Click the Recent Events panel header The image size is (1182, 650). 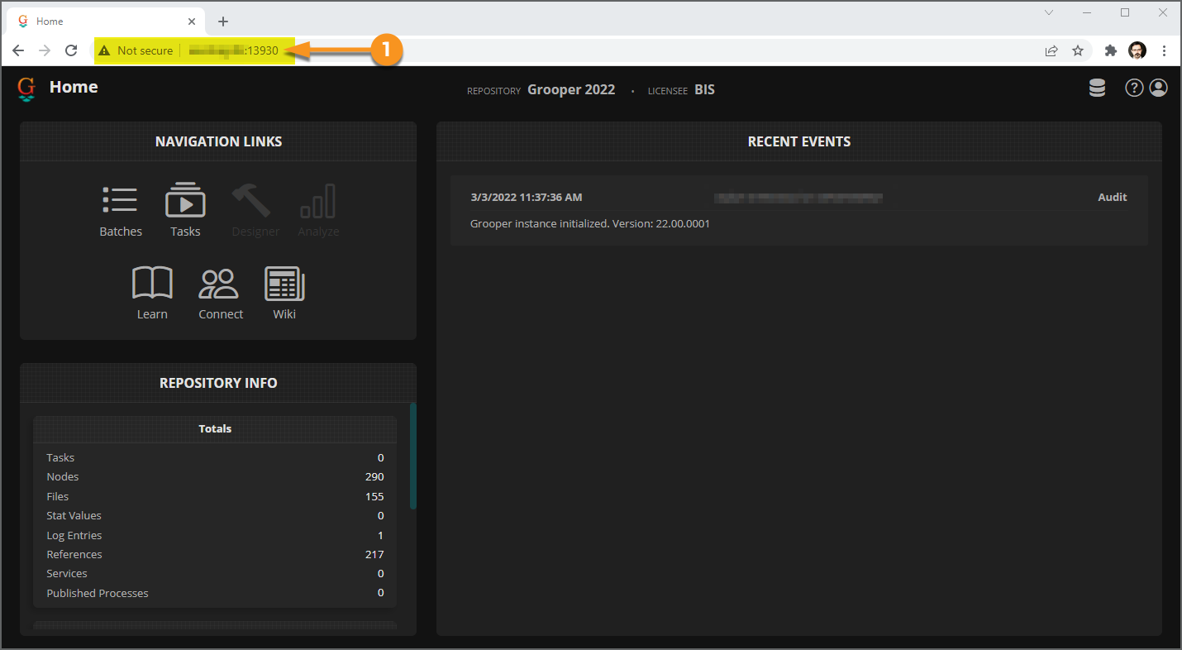click(799, 141)
